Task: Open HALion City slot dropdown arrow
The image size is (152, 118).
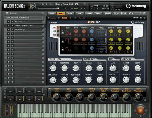Action: point(43,22)
